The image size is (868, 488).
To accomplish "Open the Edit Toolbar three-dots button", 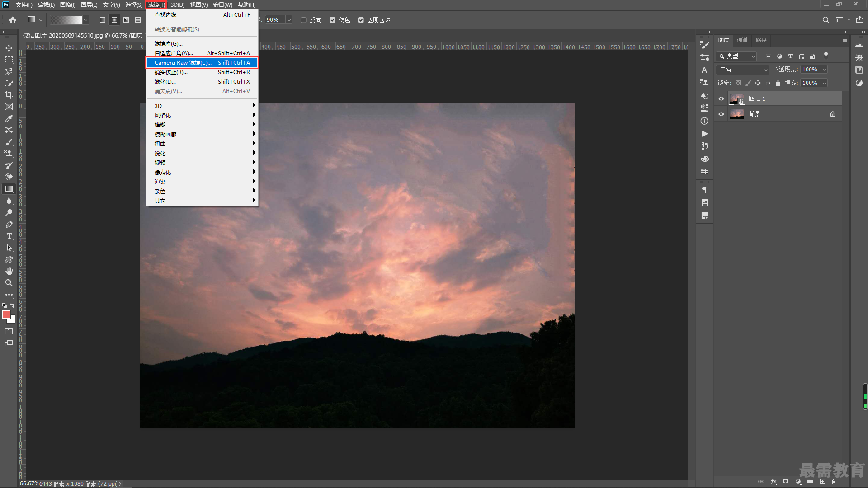I will 9,295.
